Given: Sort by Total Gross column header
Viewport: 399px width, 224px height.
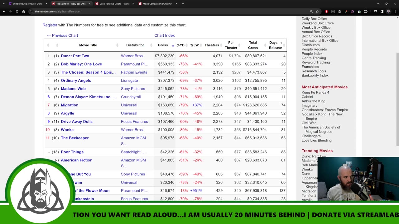Looking at the screenshot, I should point(253,45).
